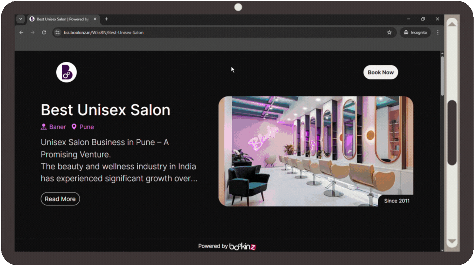Click the Pune location pin icon
The width and height of the screenshot is (474, 266).
point(74,127)
